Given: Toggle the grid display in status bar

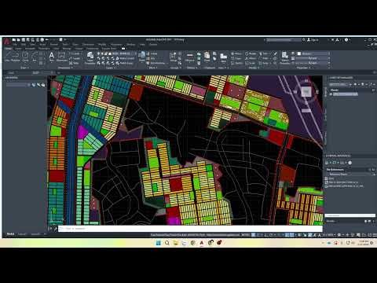Looking at the screenshot, I should tap(253, 235).
